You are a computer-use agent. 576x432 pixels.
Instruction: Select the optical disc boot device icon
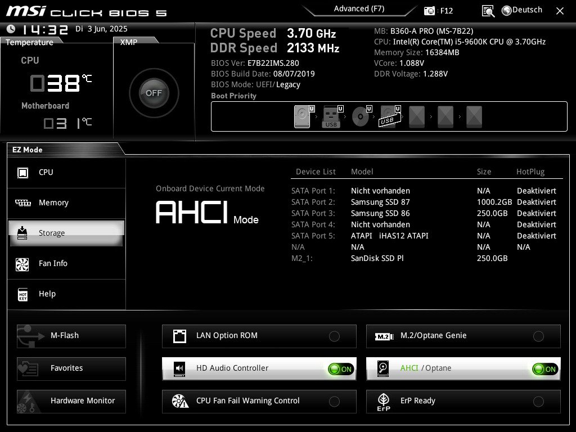coord(361,116)
